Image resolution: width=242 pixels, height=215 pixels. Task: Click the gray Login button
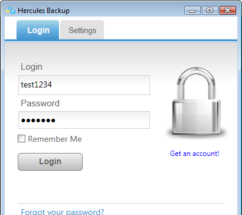pyautogui.click(x=50, y=162)
